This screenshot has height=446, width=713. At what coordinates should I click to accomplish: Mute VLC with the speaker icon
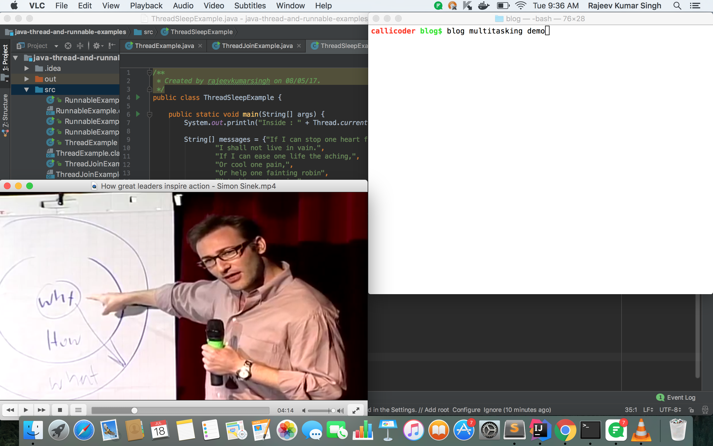pyautogui.click(x=303, y=410)
